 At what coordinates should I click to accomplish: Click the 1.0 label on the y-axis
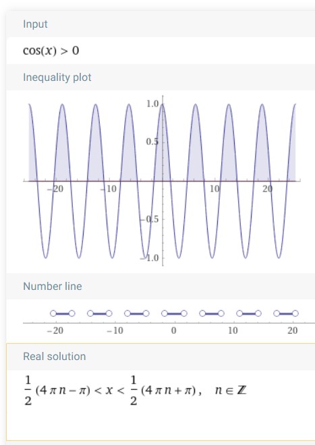click(x=152, y=104)
